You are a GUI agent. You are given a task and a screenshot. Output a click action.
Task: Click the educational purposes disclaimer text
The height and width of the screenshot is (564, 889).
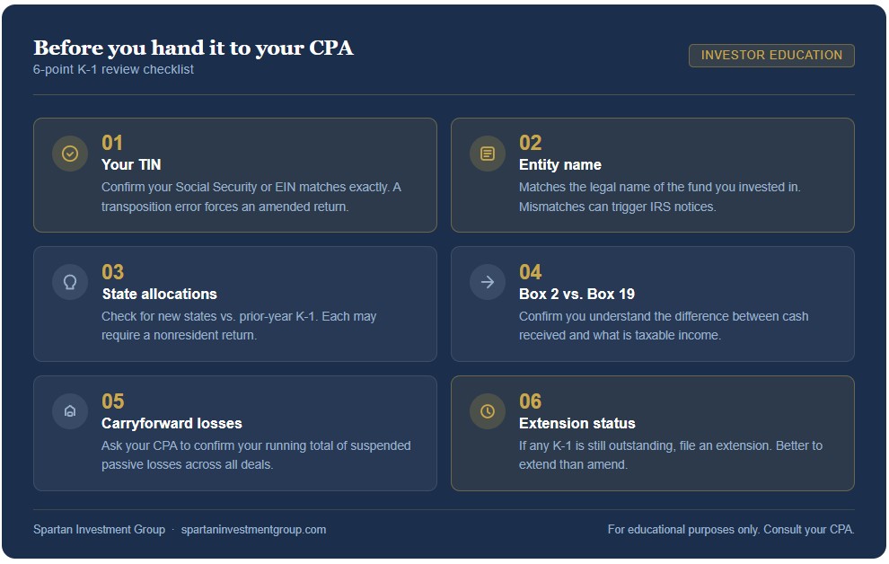pos(730,530)
